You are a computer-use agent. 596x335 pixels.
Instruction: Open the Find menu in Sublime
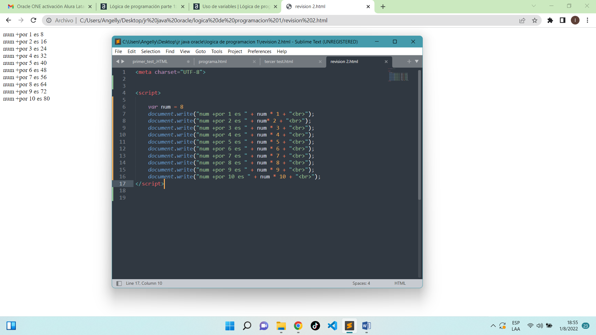click(x=170, y=51)
